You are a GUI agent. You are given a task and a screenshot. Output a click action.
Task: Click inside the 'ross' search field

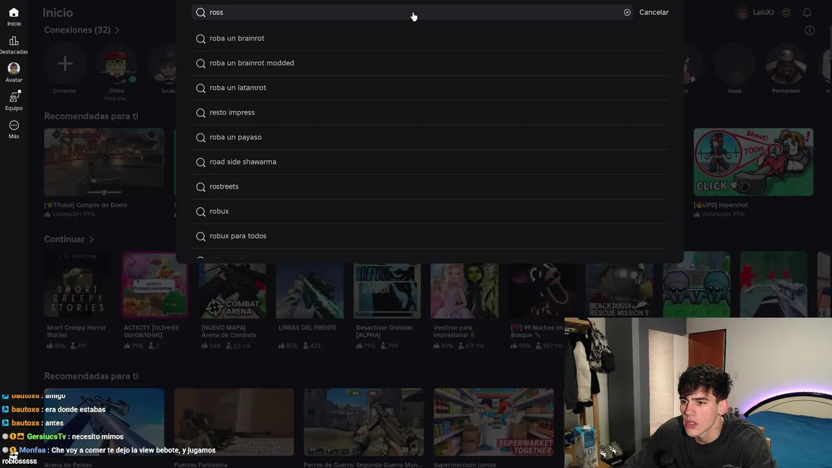coord(412,12)
